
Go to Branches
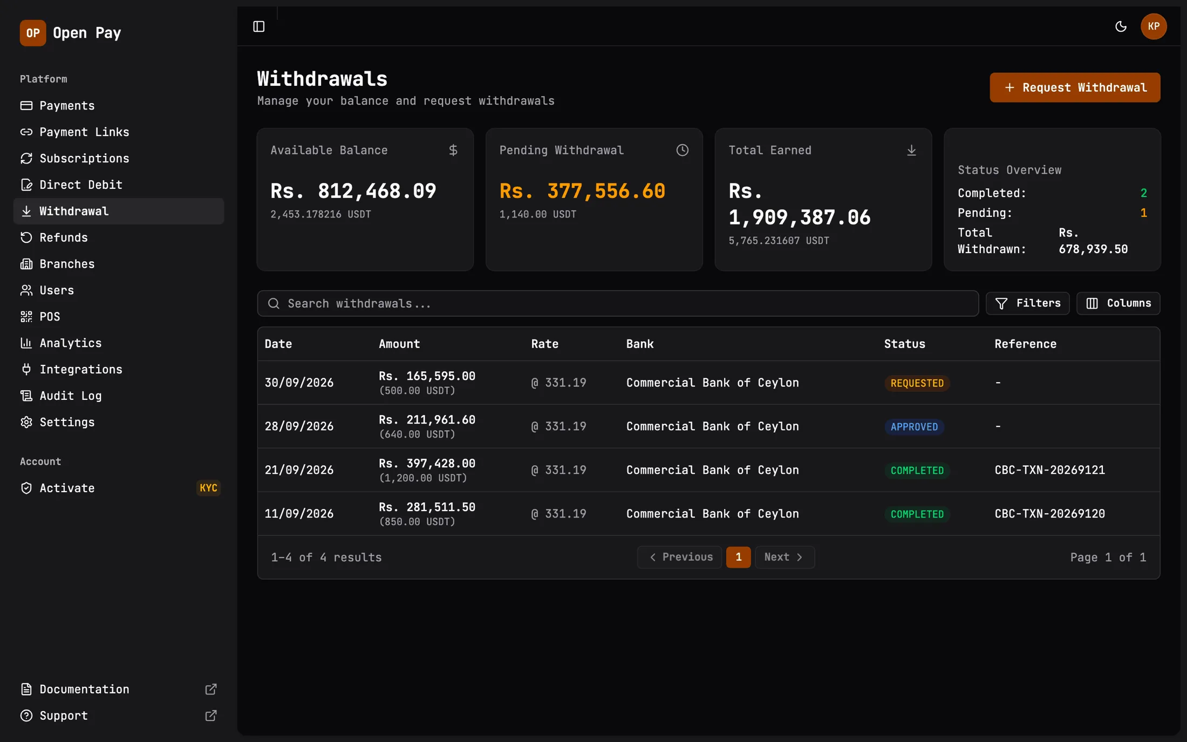point(119,264)
